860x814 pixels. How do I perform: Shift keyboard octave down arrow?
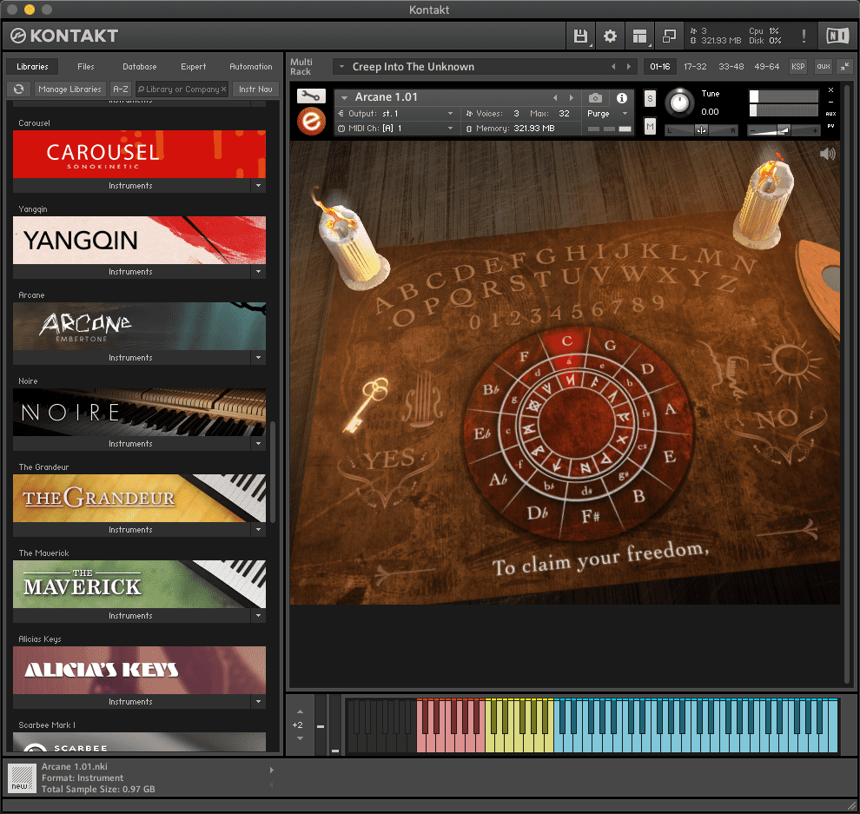(300, 738)
